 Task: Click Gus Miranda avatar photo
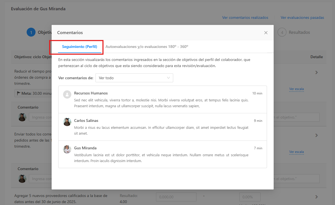click(x=67, y=149)
